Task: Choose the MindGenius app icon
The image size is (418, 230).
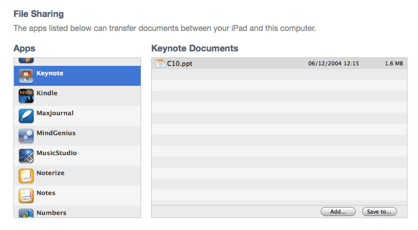Action: [x=26, y=136]
